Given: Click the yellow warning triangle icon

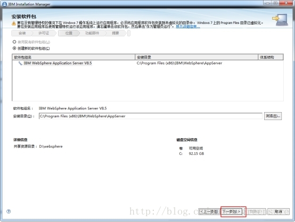Looking at the screenshot, I should [x=14, y=23].
